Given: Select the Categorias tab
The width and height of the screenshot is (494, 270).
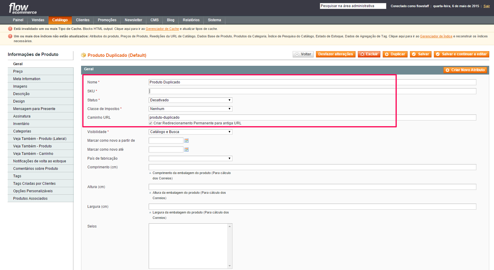Looking at the screenshot, I should coord(40,131).
